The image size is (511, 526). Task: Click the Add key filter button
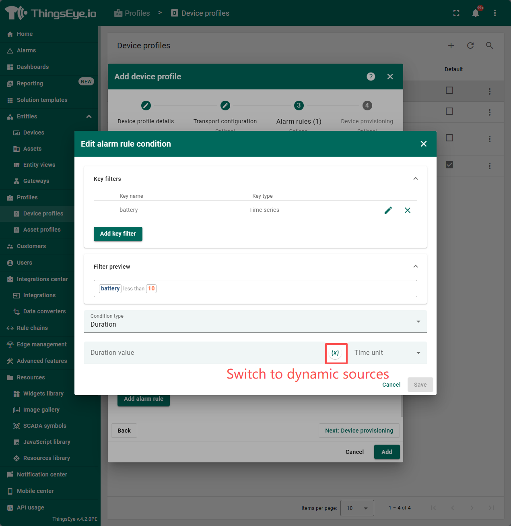(118, 234)
